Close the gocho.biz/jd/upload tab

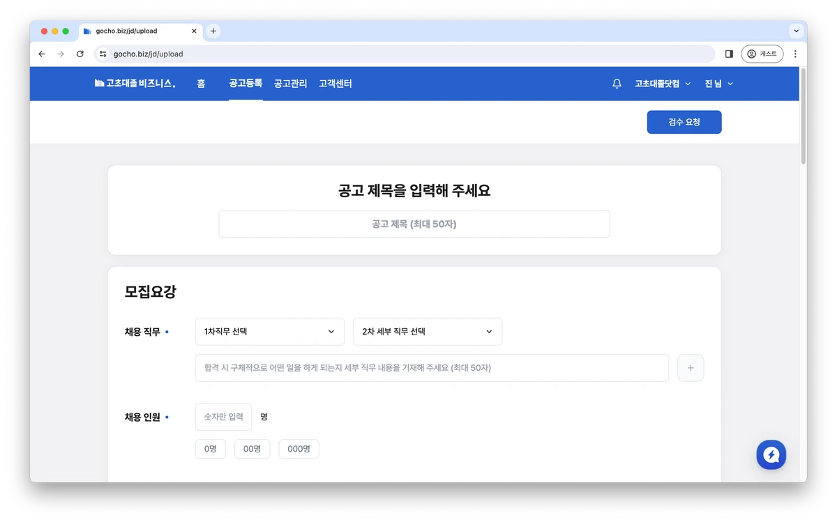coord(194,31)
